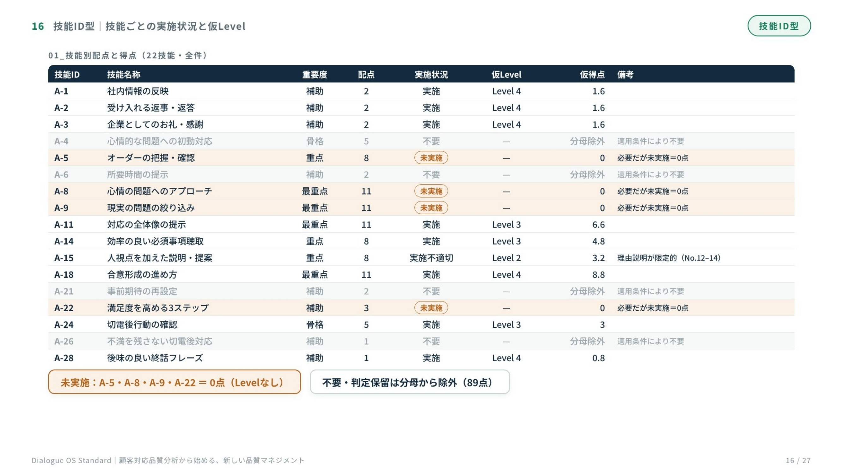
Task: Click skill name 企業としてのお礼・感謝
Action: coord(155,125)
